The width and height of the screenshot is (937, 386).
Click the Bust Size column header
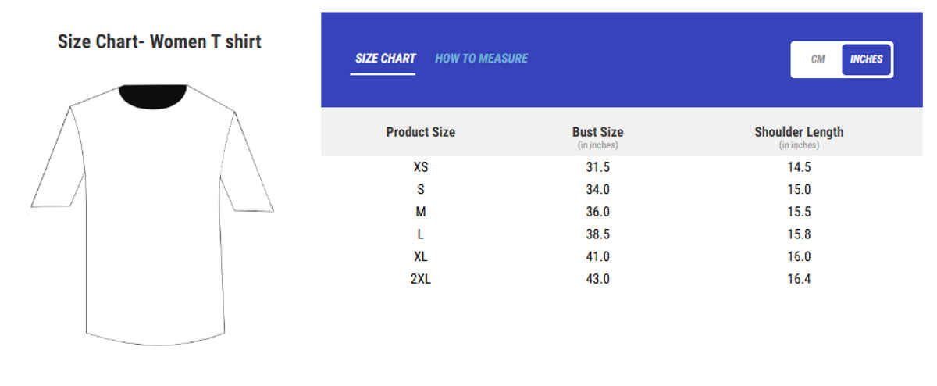pyautogui.click(x=597, y=132)
